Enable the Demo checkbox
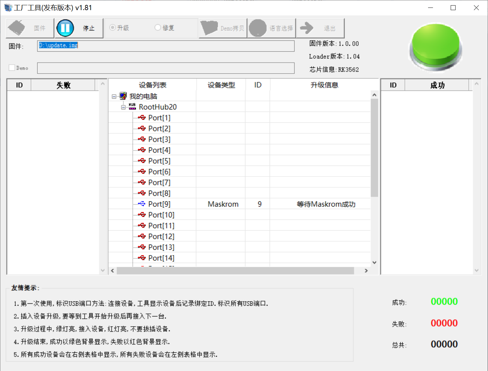Screen dimensions: 488x371 click(12, 68)
